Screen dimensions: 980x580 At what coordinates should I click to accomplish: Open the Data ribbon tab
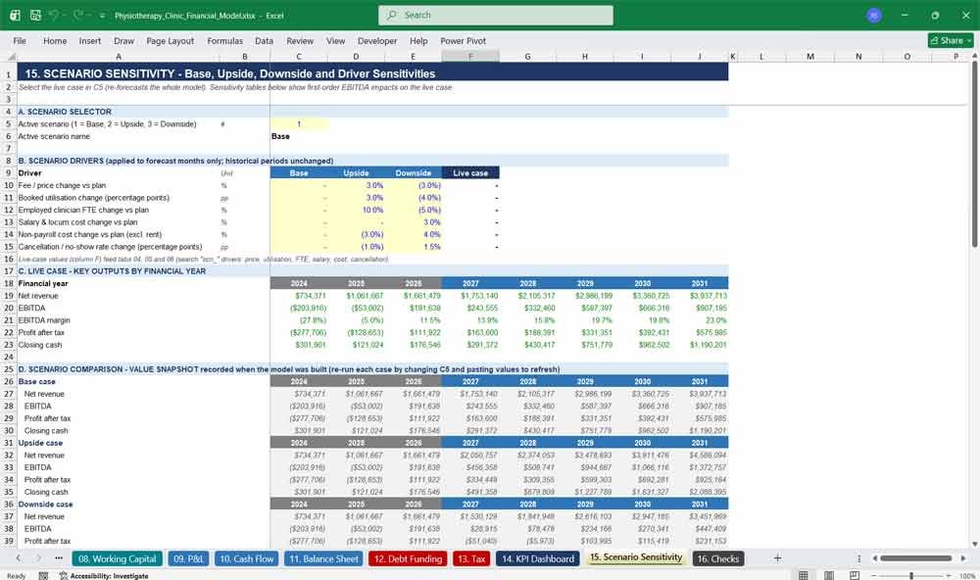[264, 40]
